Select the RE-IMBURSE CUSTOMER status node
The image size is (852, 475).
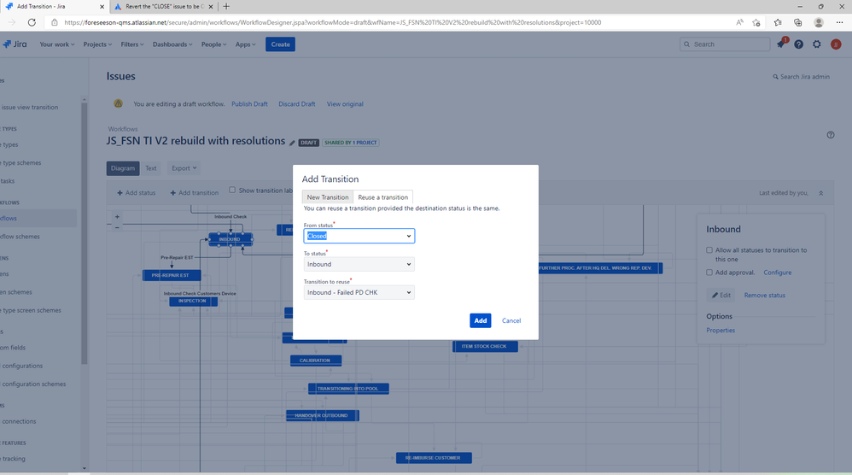point(434,458)
